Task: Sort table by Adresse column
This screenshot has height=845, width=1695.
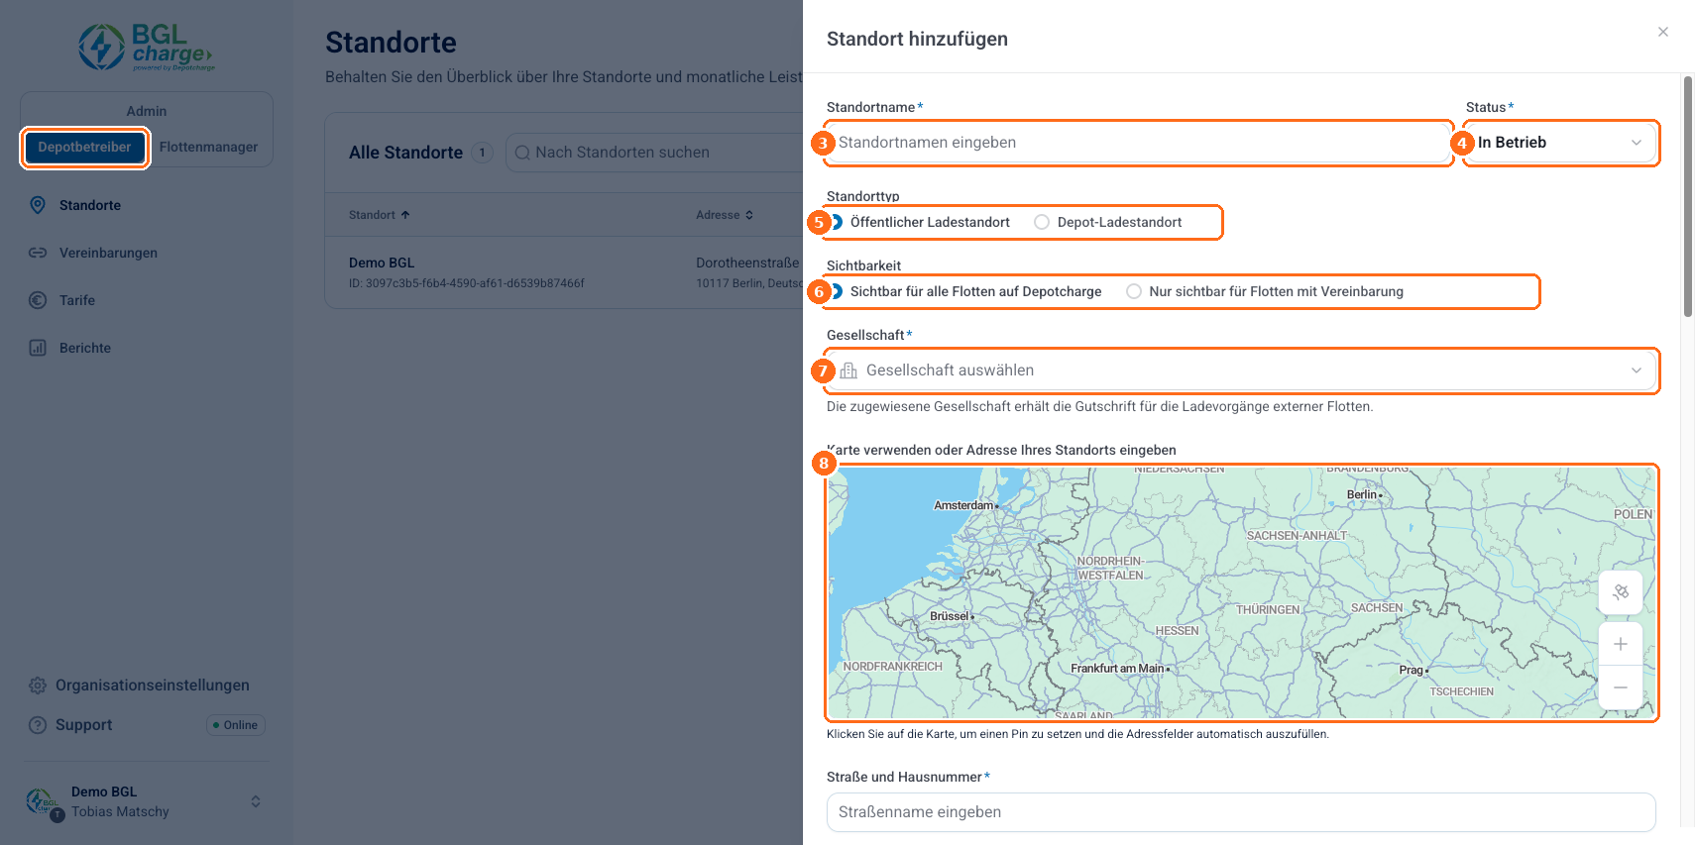Action: [725, 215]
